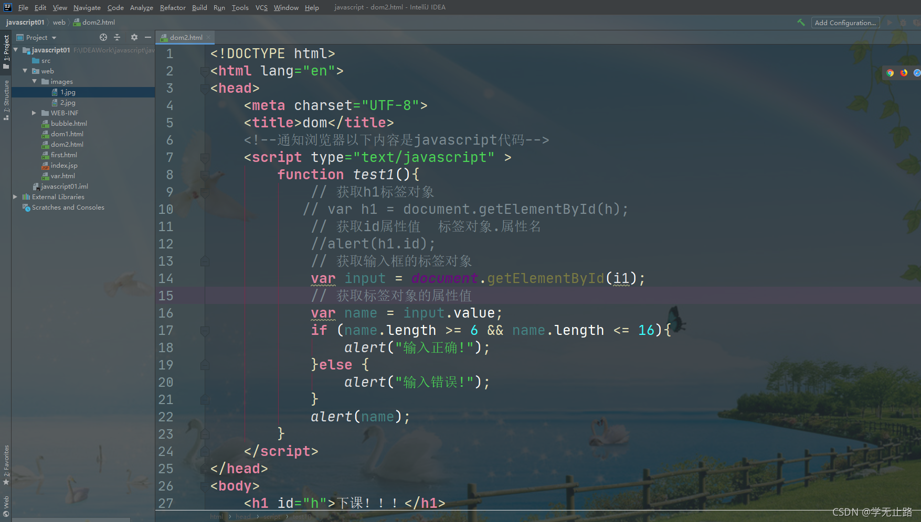921x522 pixels.
Task: Open the Web tool window stripe
Action: click(x=6, y=506)
